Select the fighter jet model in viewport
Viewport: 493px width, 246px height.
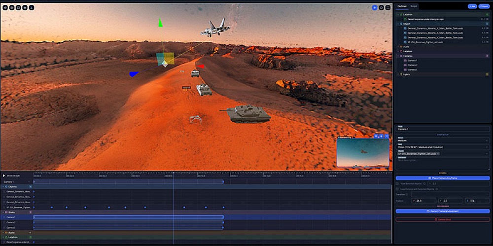tap(216, 28)
